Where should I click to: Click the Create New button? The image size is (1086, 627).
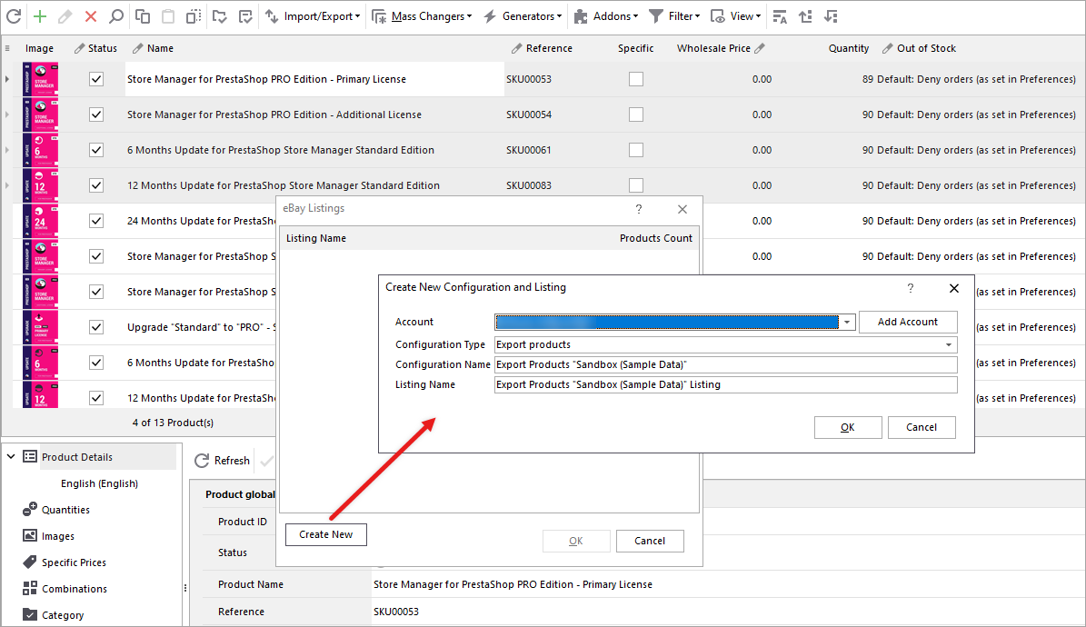[x=325, y=534]
